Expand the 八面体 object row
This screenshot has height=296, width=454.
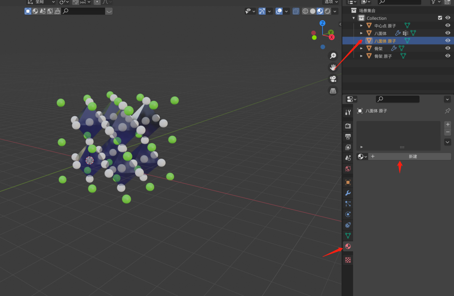click(x=361, y=33)
